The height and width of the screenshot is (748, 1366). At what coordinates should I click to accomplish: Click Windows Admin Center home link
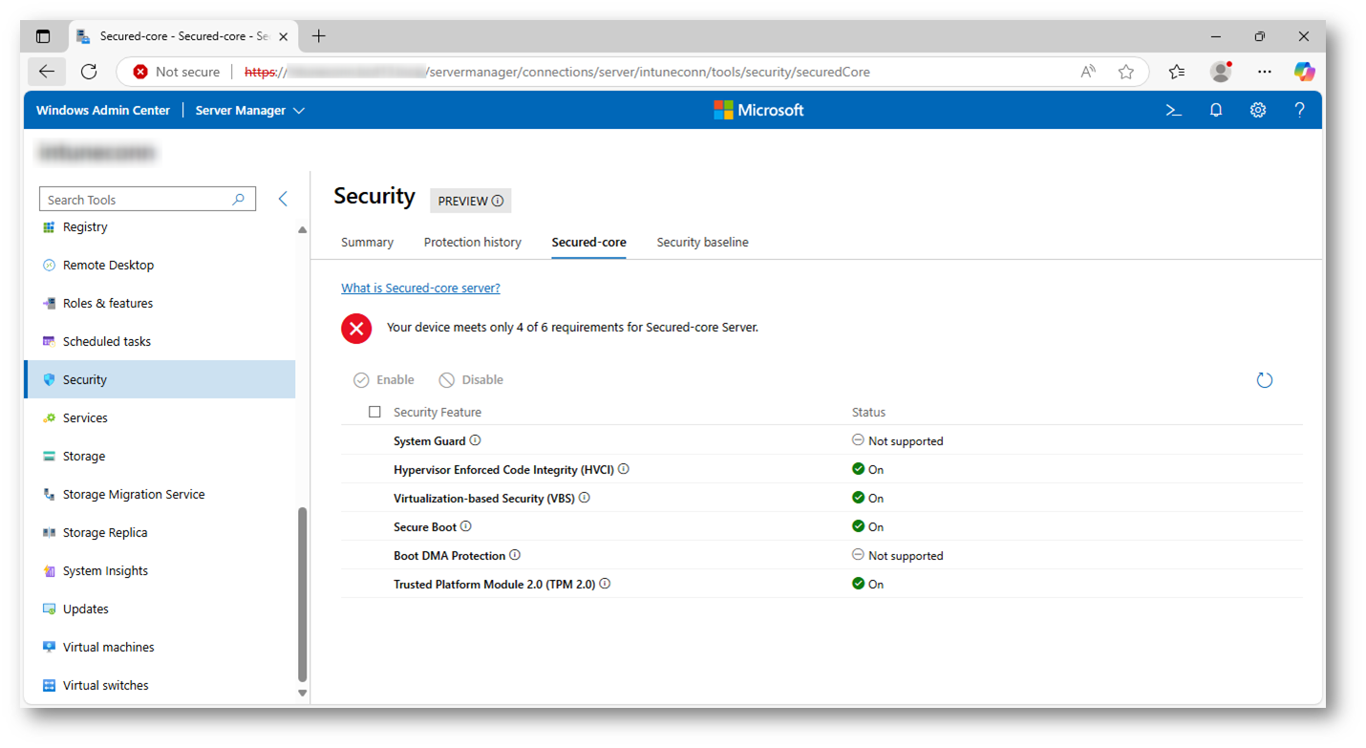click(103, 110)
